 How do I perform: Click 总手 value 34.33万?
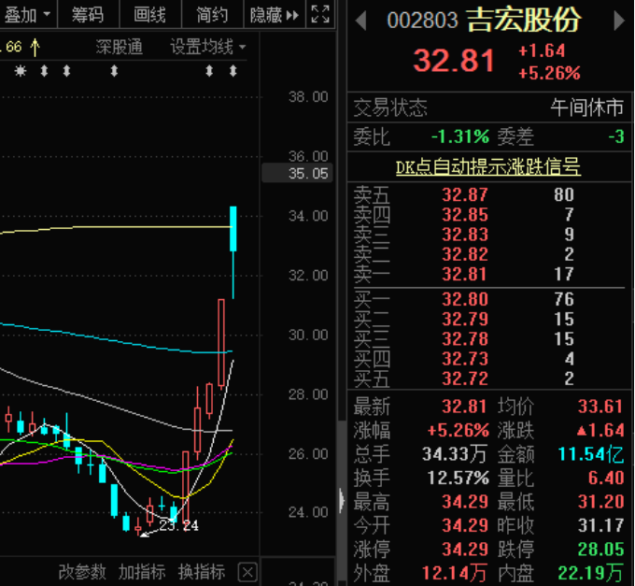pyautogui.click(x=454, y=454)
